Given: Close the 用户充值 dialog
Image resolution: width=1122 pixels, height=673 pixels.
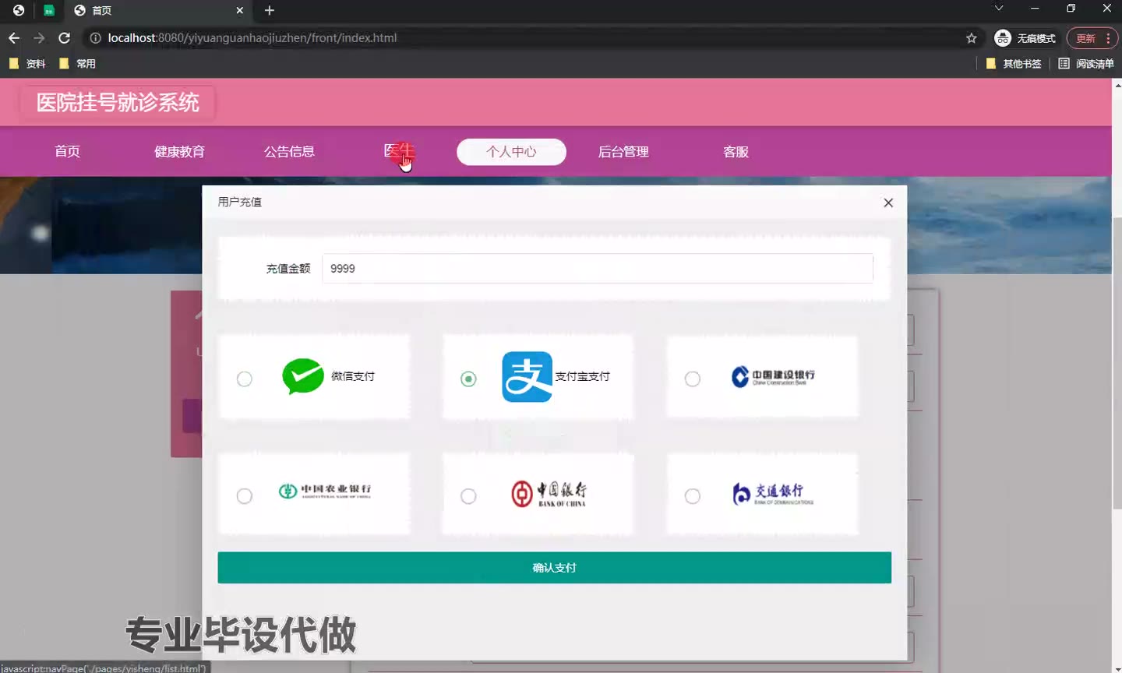Looking at the screenshot, I should pyautogui.click(x=888, y=203).
